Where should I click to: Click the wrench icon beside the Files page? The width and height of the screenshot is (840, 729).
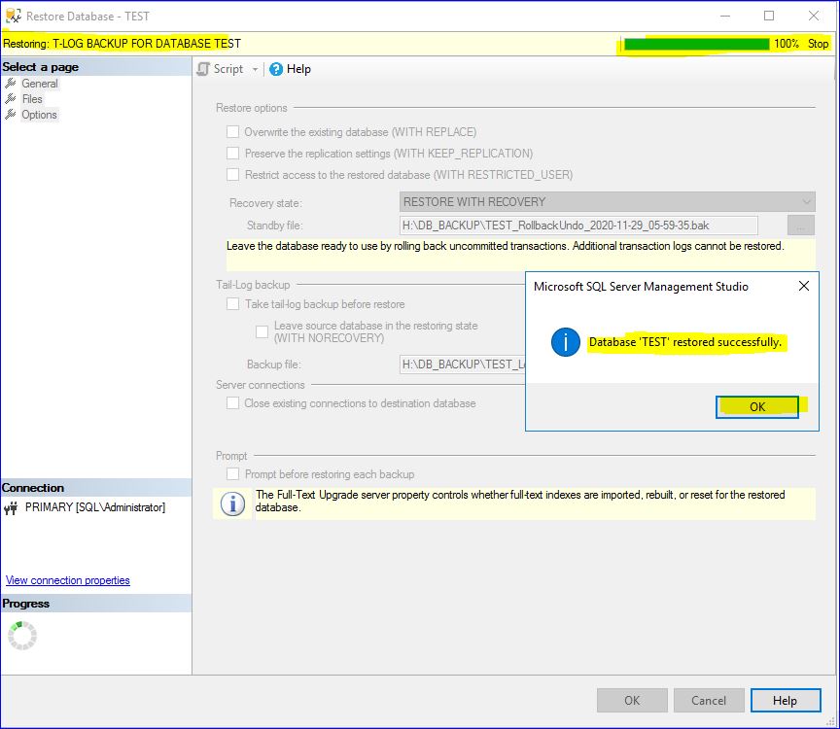point(11,99)
